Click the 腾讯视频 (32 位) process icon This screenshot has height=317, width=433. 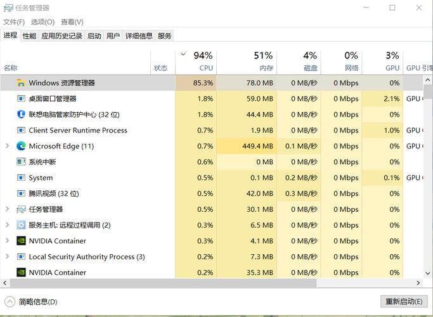(x=21, y=193)
